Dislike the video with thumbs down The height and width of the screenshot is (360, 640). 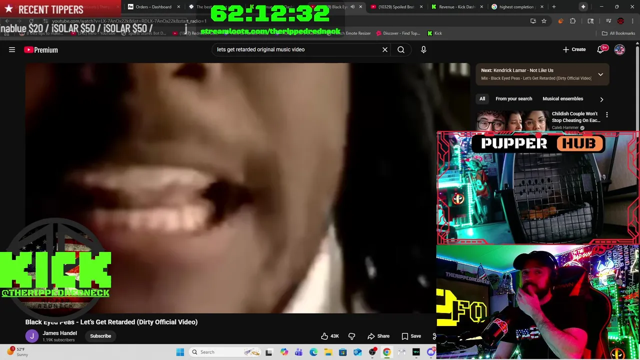(x=351, y=336)
